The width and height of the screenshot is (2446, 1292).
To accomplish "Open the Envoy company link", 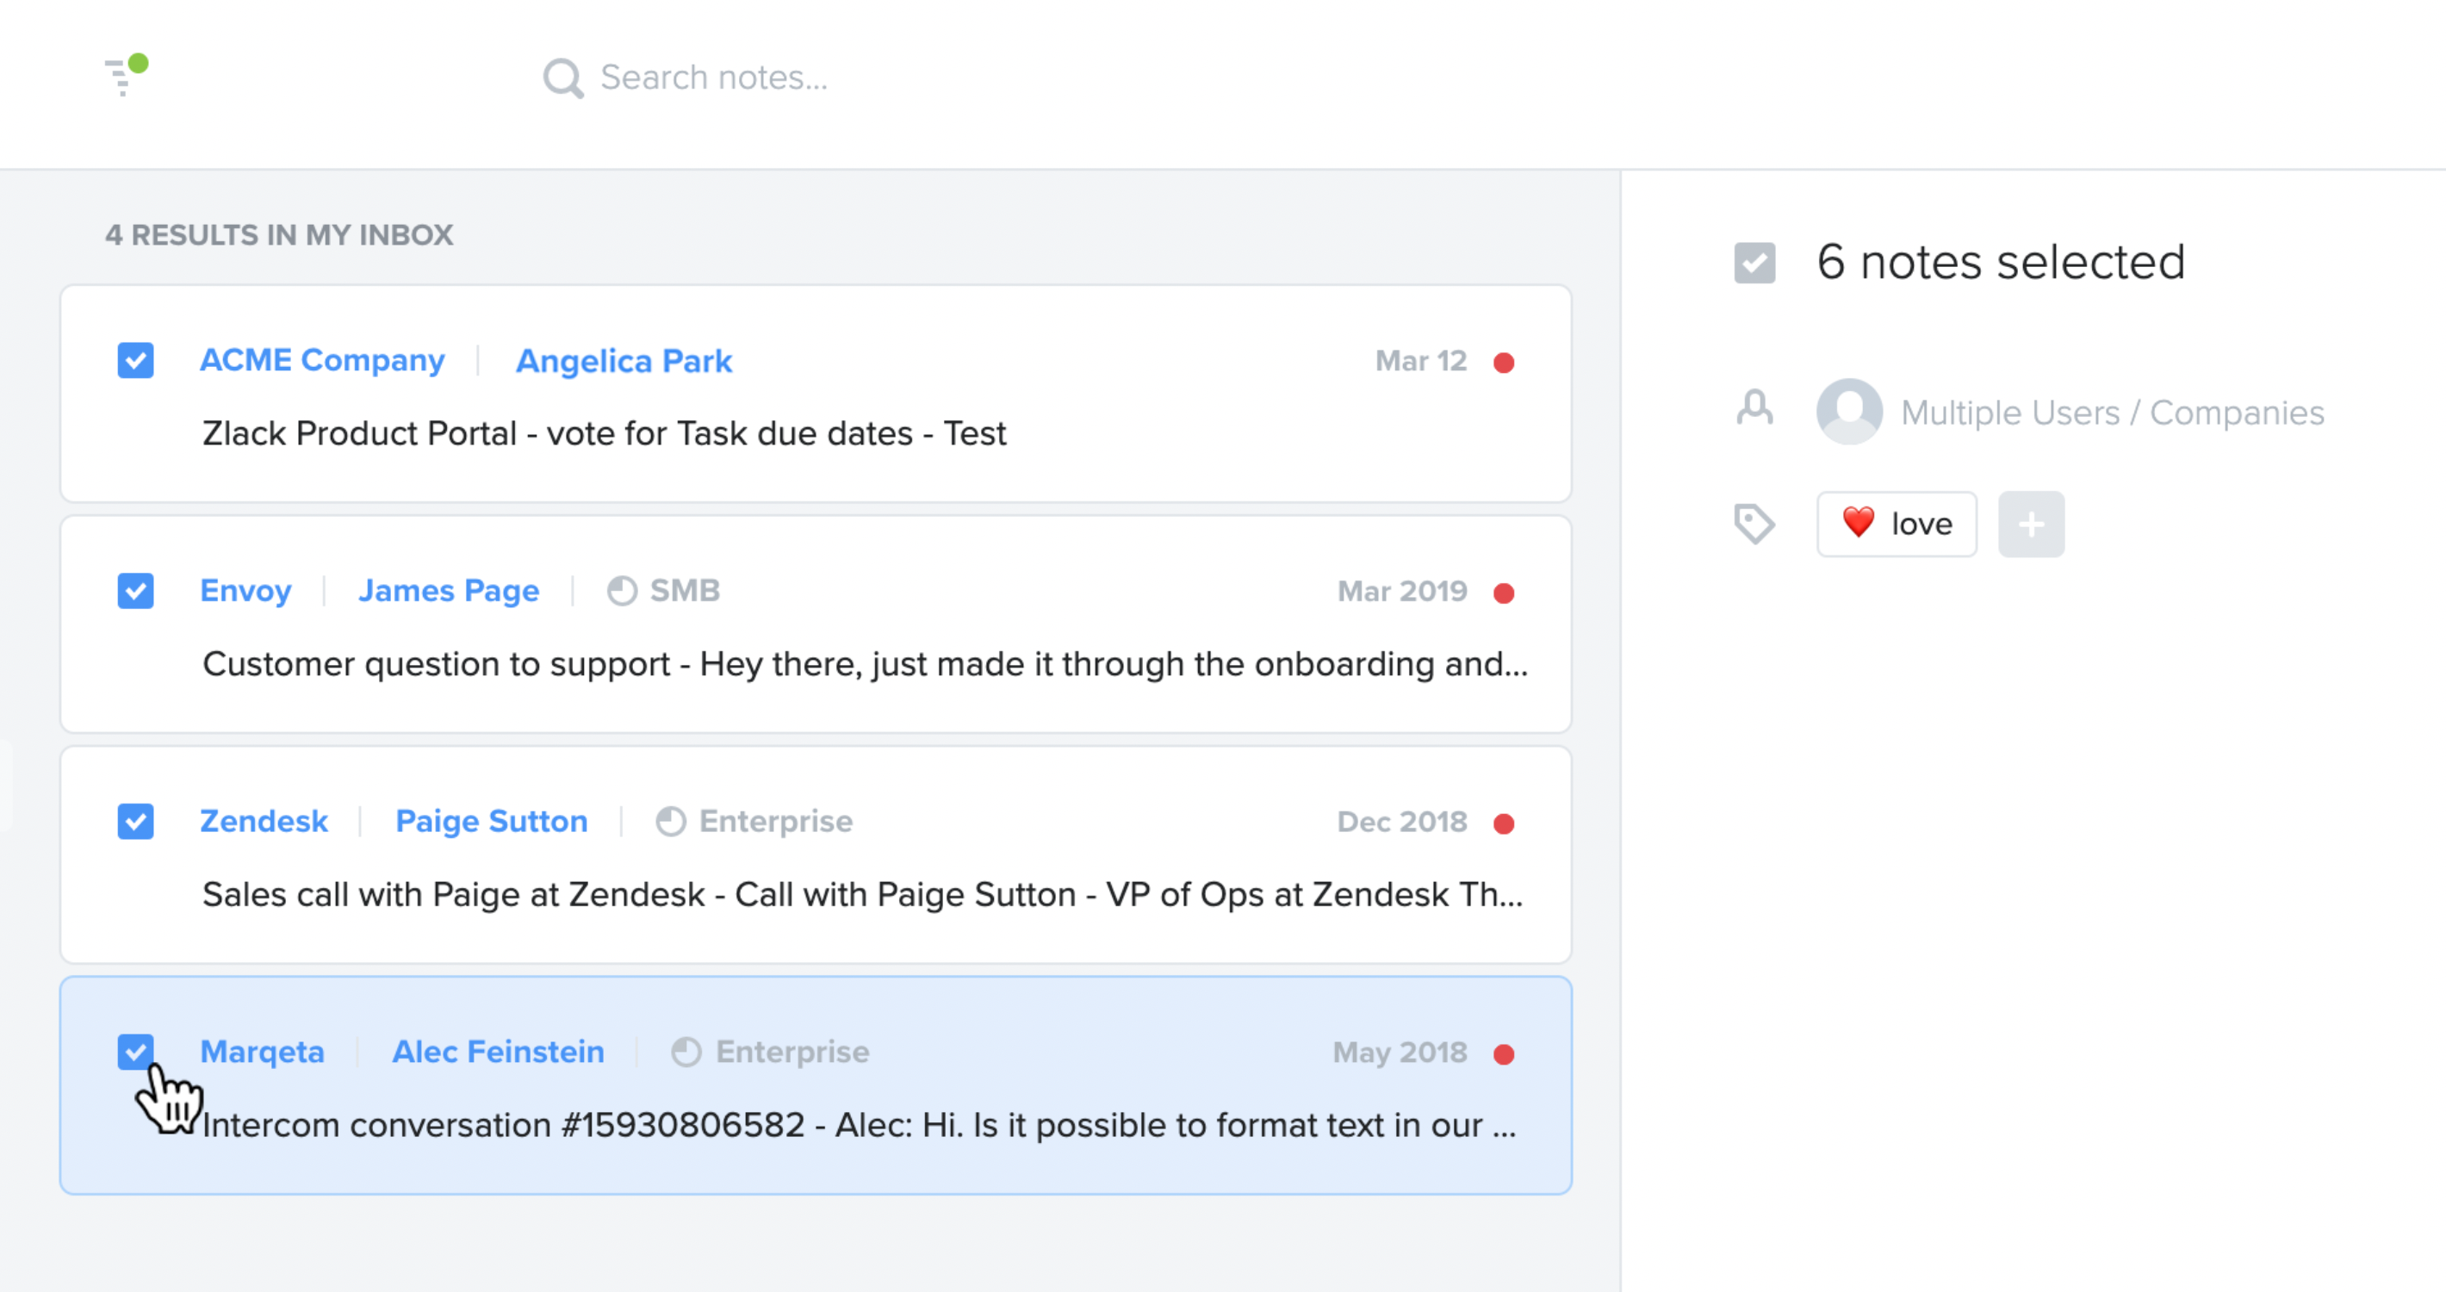I will coord(246,591).
